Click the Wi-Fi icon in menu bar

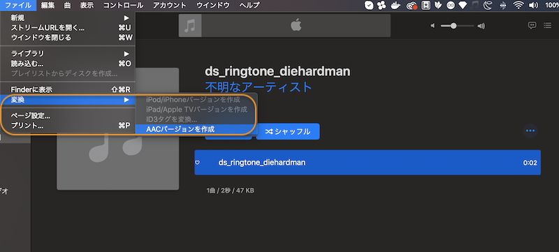(x=518, y=6)
